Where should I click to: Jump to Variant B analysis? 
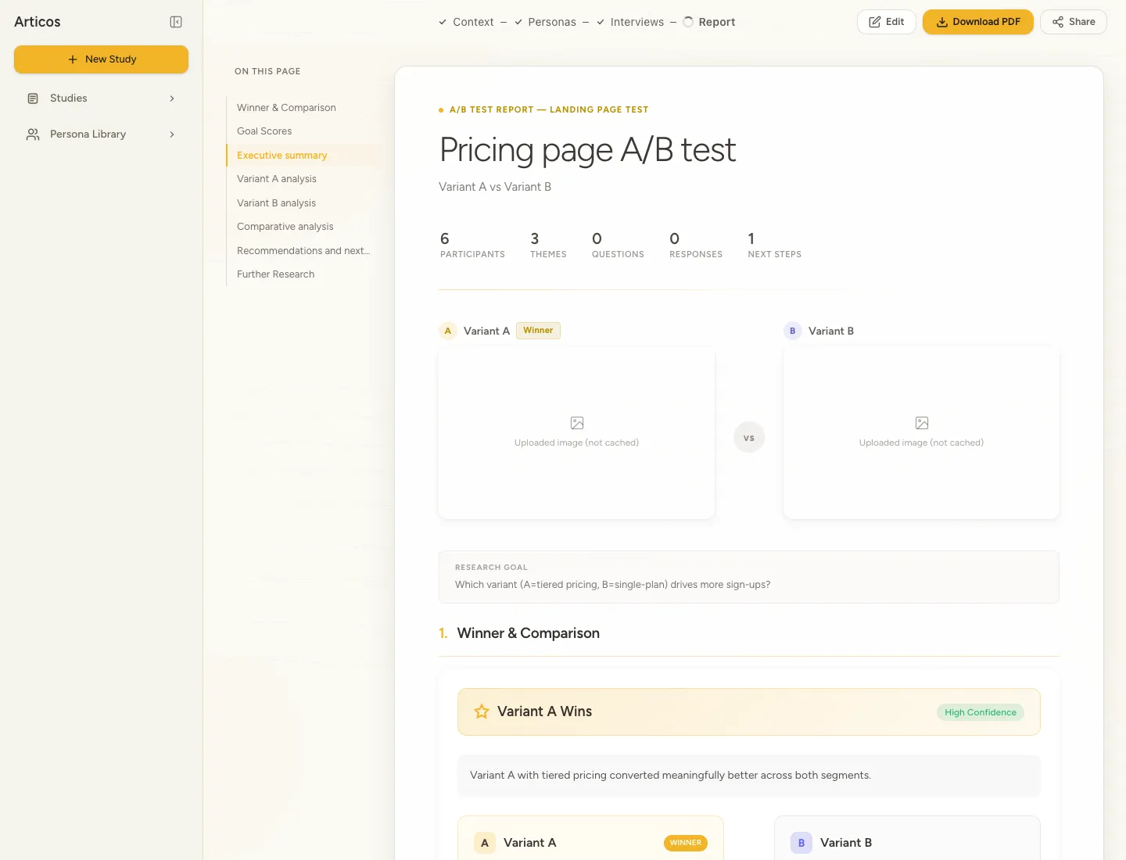[x=277, y=203]
